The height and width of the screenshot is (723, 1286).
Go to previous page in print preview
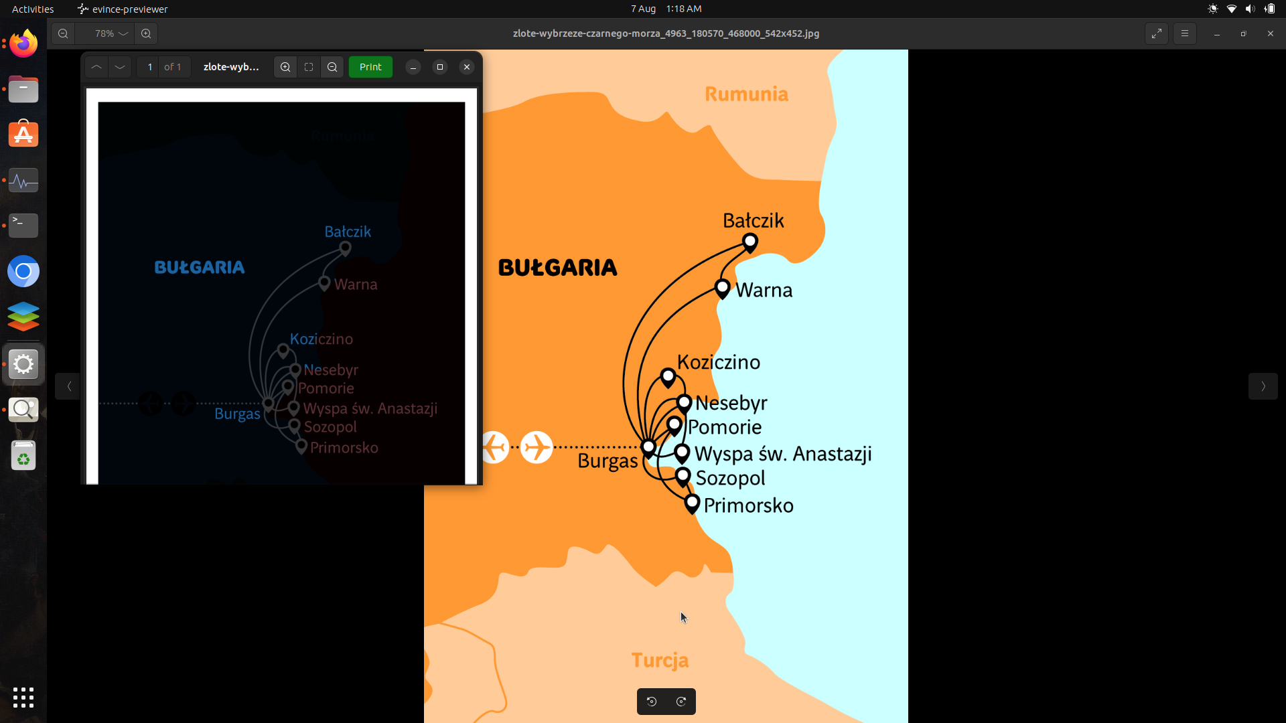[96, 67]
